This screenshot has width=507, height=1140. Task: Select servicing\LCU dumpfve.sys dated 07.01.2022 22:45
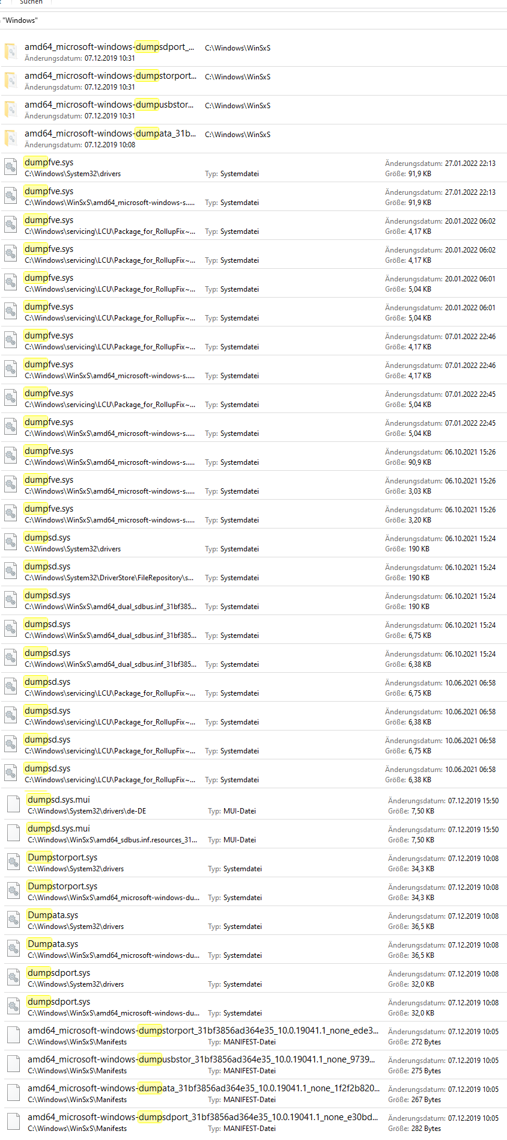[49, 393]
